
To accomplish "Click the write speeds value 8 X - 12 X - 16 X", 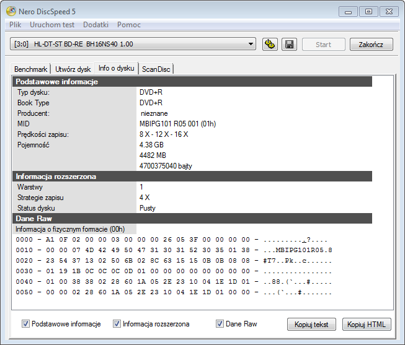I will click(x=164, y=134).
